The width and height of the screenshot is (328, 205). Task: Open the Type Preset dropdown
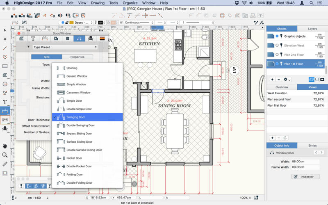click(x=65, y=47)
